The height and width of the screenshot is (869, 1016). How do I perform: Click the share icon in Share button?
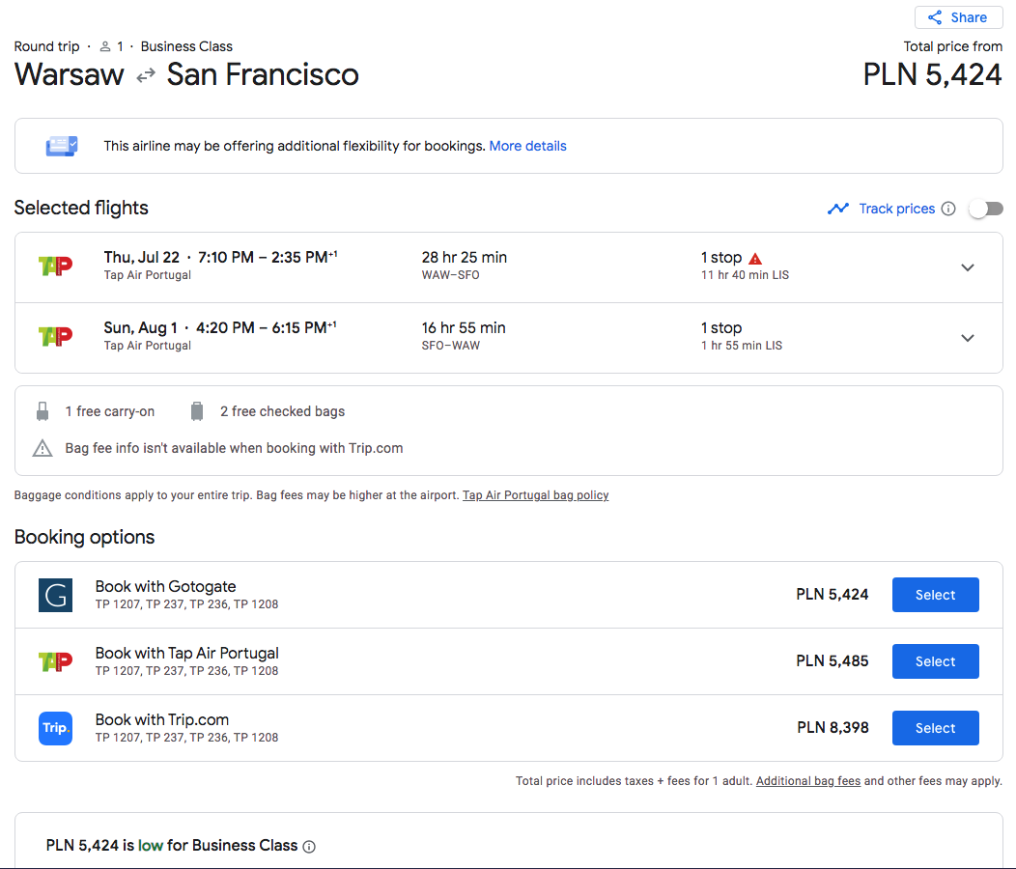(934, 17)
